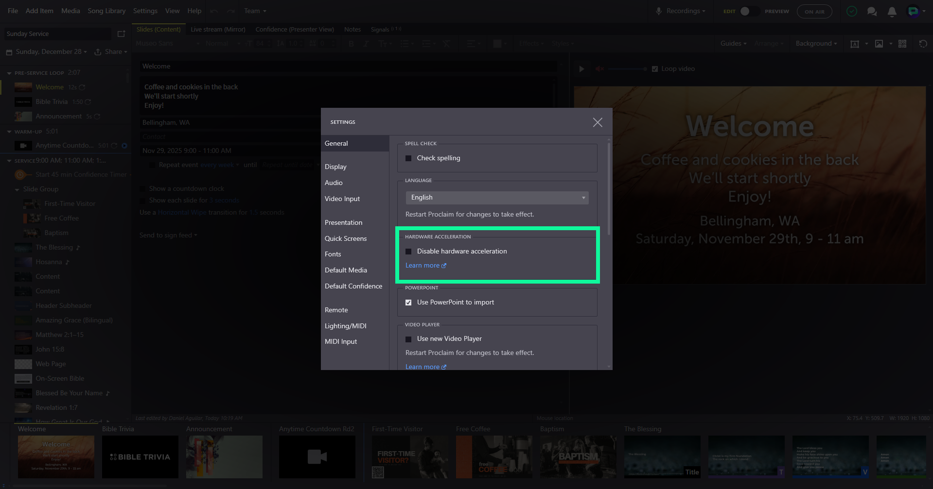933x489 pixels.
Task: Open the Team dropdown menu
Action: click(x=255, y=11)
